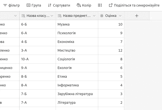The width and height of the screenshot is (162, 110).
Task: Select grade 3 in Зарубіжна література row
Action: point(111,94)
